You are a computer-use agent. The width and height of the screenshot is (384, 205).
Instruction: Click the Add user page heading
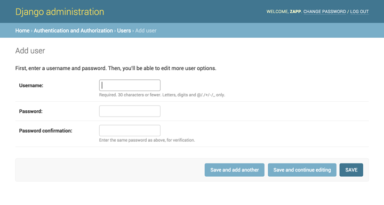pos(30,51)
